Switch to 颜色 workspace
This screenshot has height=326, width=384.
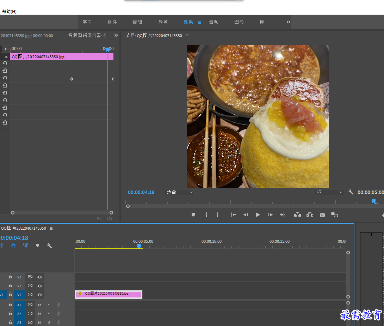(x=163, y=22)
